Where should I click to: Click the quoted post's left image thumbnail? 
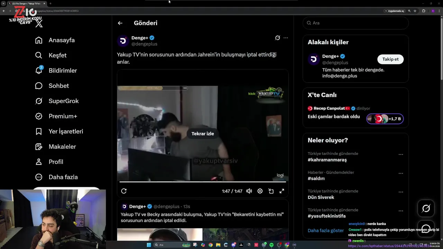(x=160, y=234)
